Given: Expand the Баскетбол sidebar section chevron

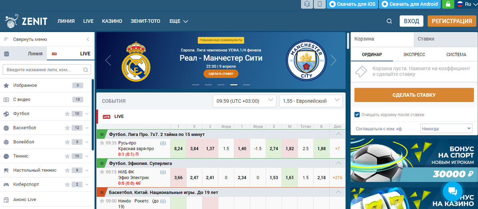Looking at the screenshot, I should (x=87, y=128).
